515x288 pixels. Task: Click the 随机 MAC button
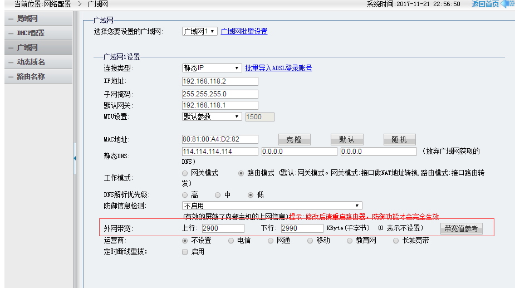[x=399, y=139]
